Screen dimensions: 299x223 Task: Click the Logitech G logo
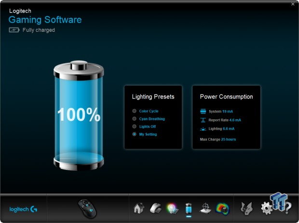[23, 209]
